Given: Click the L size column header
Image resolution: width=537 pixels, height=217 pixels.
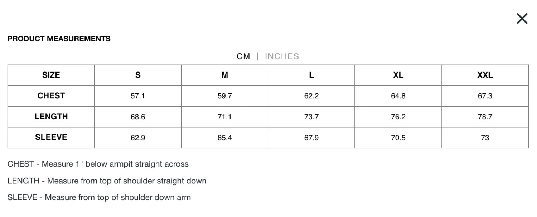Looking at the screenshot, I should point(311,75).
